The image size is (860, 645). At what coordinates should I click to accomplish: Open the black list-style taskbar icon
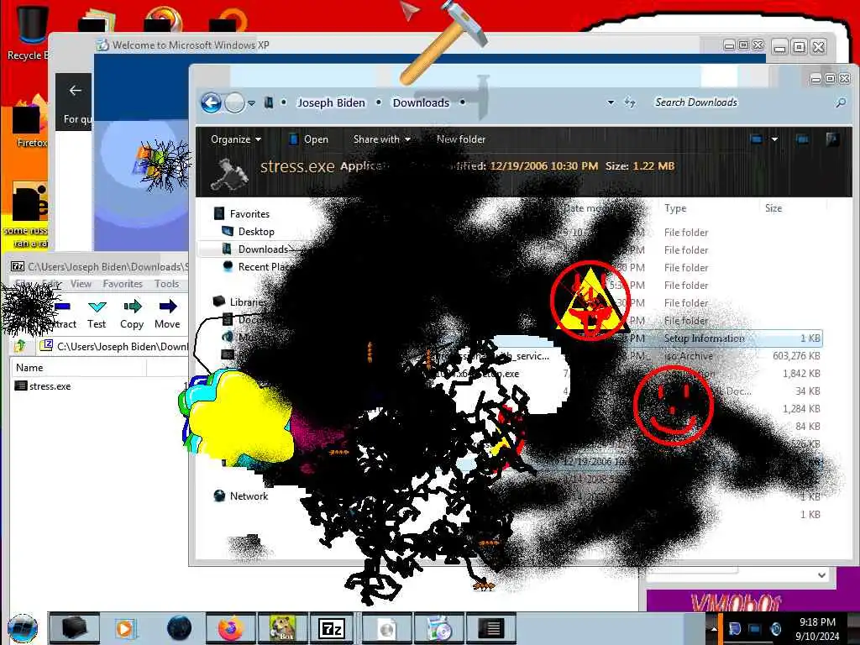(490, 628)
